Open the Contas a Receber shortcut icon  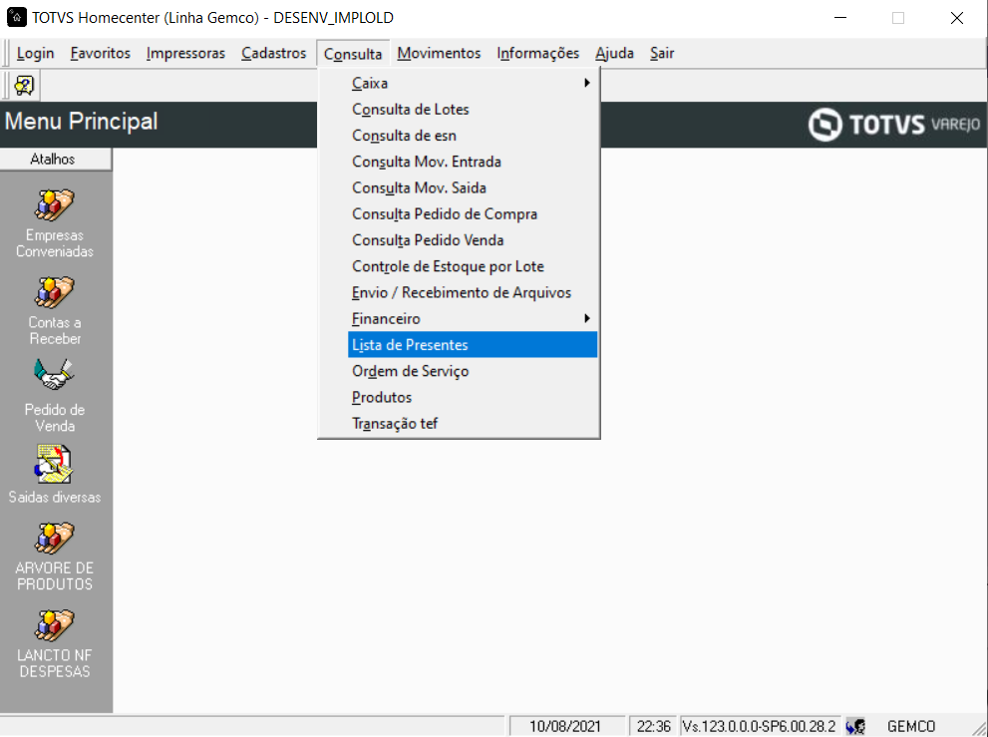tap(54, 292)
